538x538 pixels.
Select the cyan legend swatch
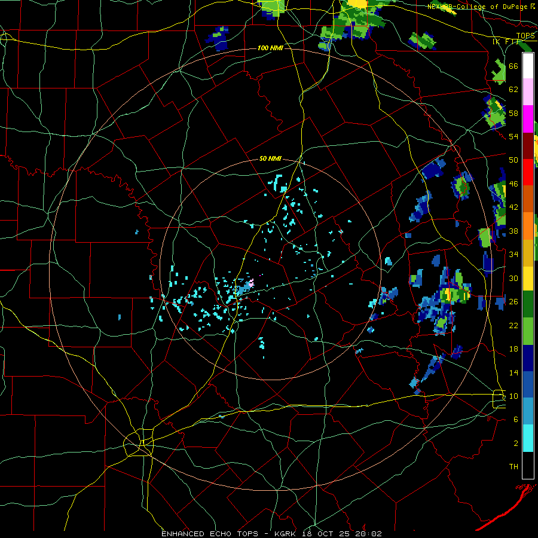[x=528, y=438]
